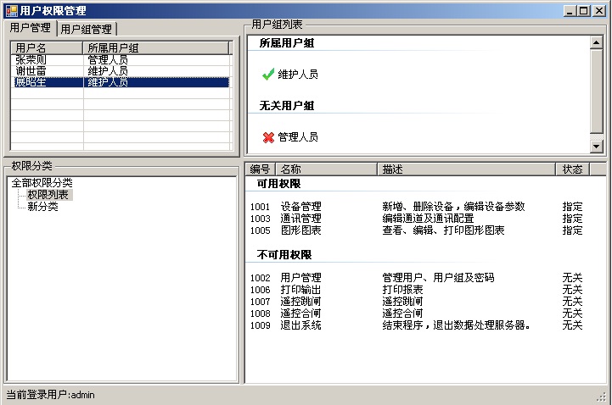Switch to the 用户组管理 tab
The width and height of the screenshot is (612, 405).
click(86, 29)
